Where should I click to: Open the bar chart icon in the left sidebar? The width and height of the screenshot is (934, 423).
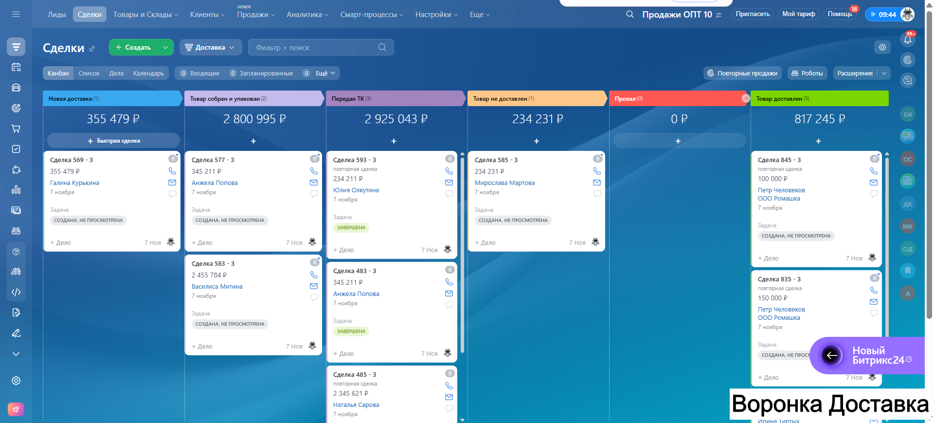(x=16, y=190)
